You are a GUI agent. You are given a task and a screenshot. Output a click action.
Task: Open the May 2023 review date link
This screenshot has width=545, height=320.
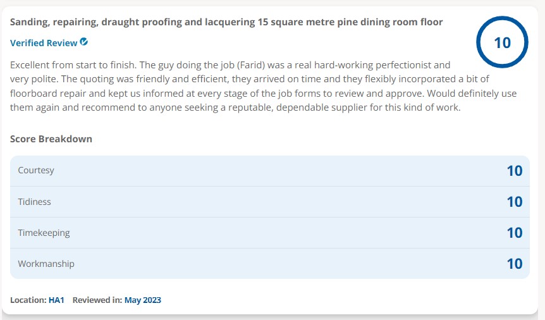(142, 300)
